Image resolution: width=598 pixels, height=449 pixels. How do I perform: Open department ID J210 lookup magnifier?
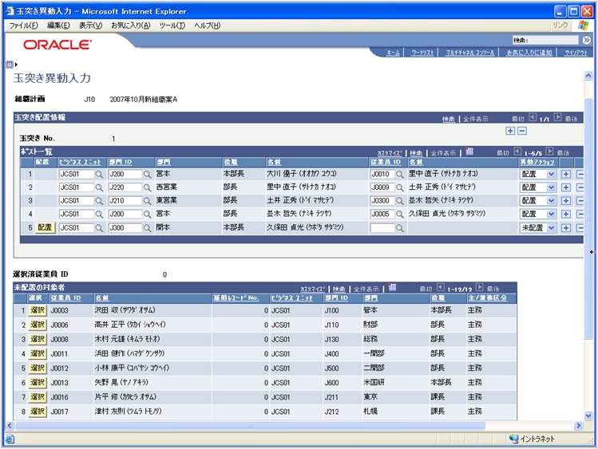[147, 201]
